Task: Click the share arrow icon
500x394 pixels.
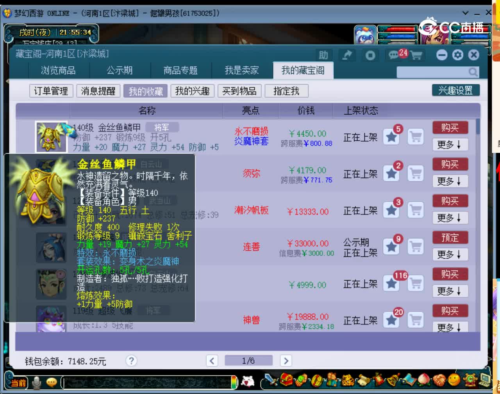Action: [x=347, y=55]
